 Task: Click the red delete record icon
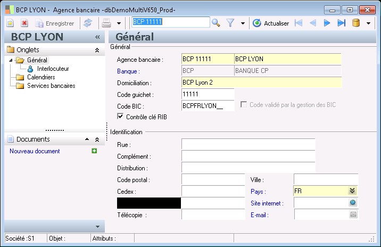[24, 23]
